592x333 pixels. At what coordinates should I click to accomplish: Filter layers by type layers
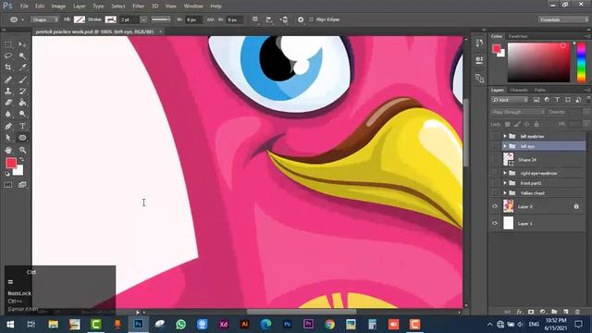point(557,100)
